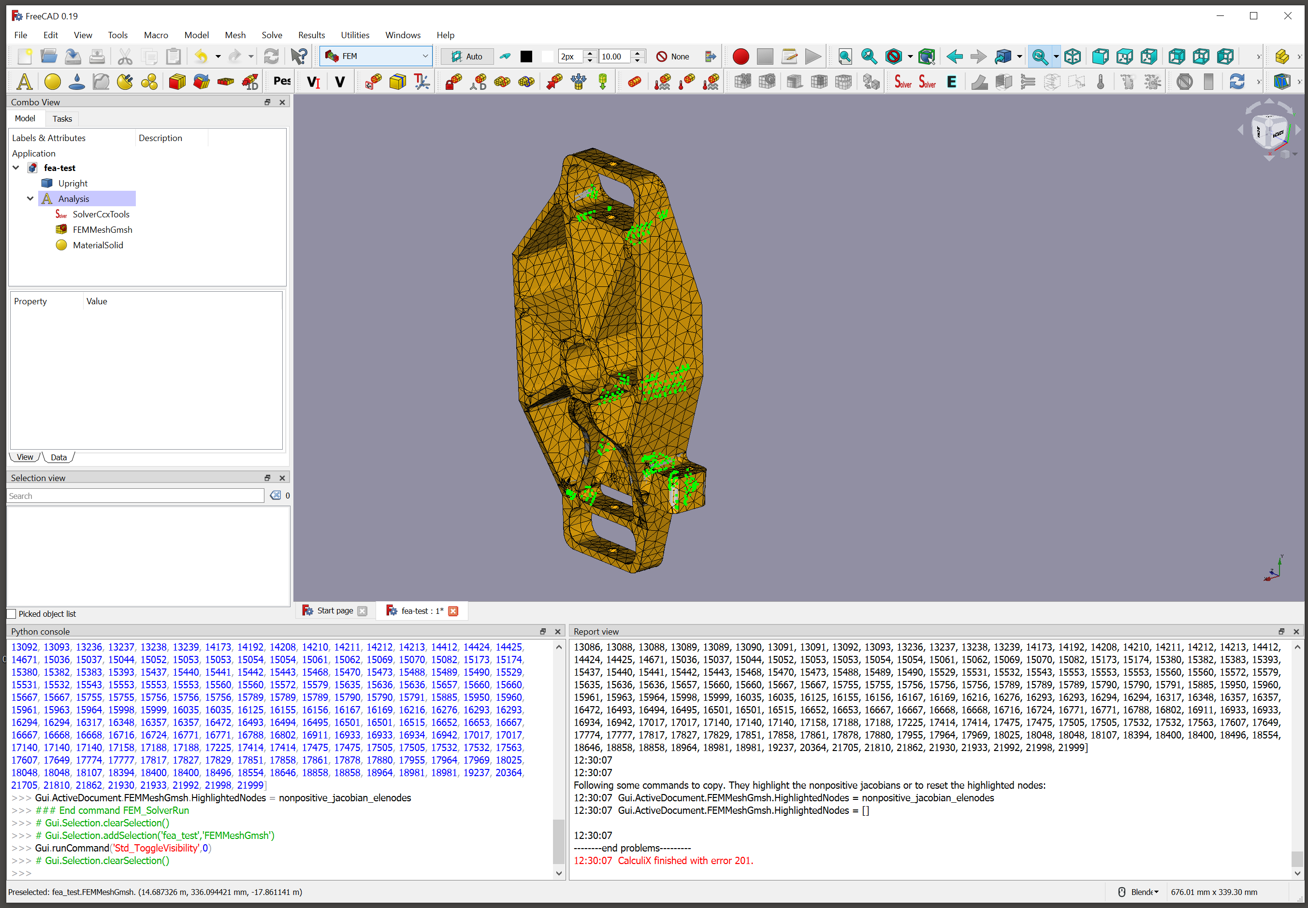The width and height of the screenshot is (1308, 908).
Task: Create an Analysis container with the A icon
Action: pyautogui.click(x=25, y=82)
